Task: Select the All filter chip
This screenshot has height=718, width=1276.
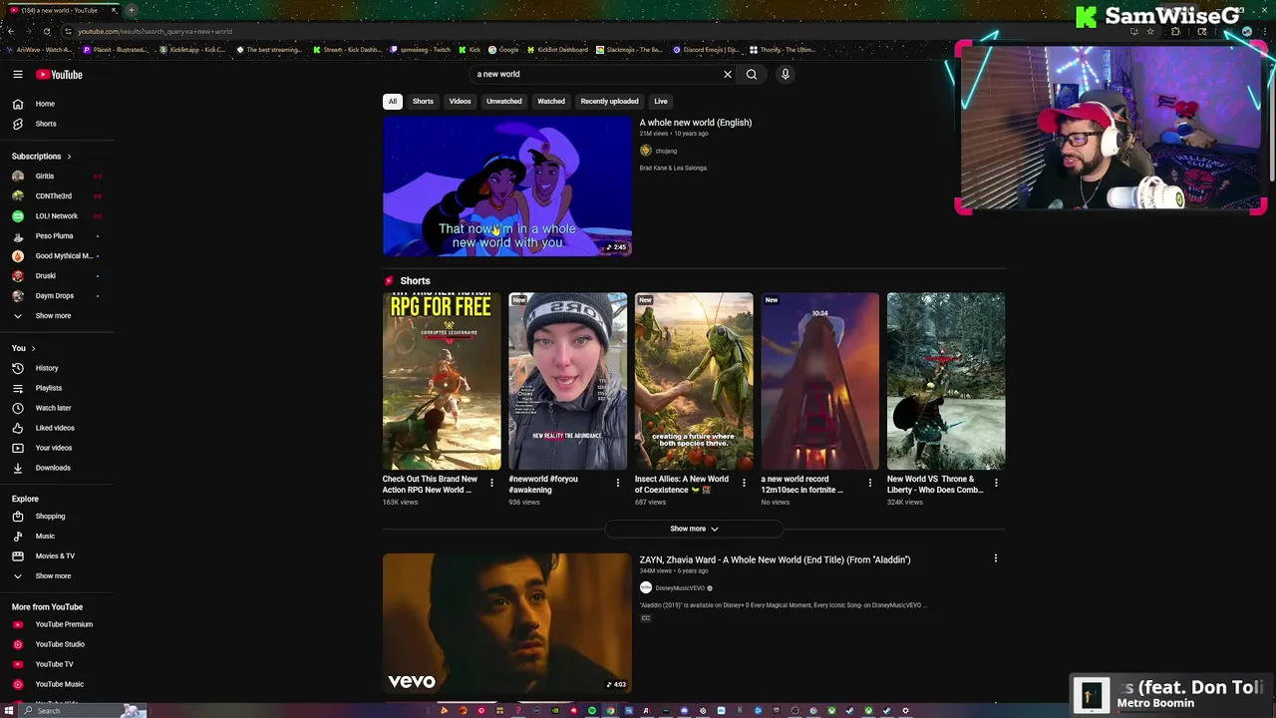Action: [x=393, y=101]
